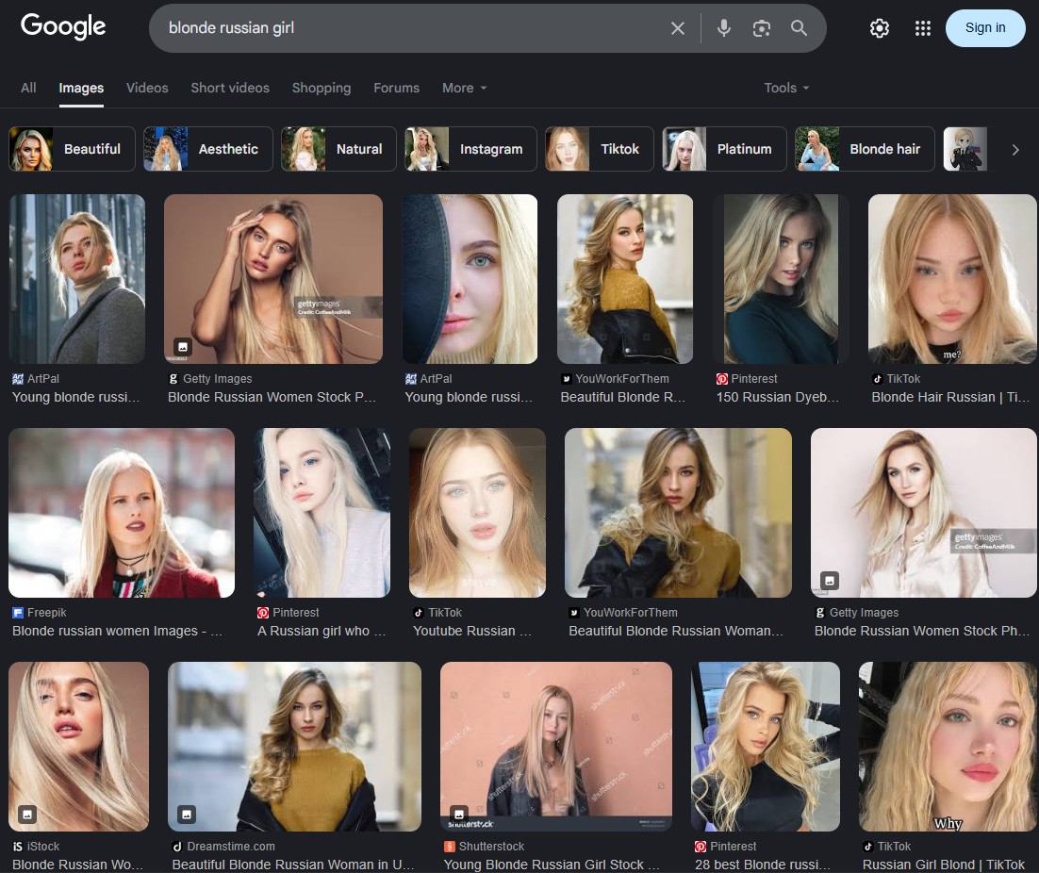Click the licensable badge on the iStock image
This screenshot has height=873, width=1039.
(26, 814)
